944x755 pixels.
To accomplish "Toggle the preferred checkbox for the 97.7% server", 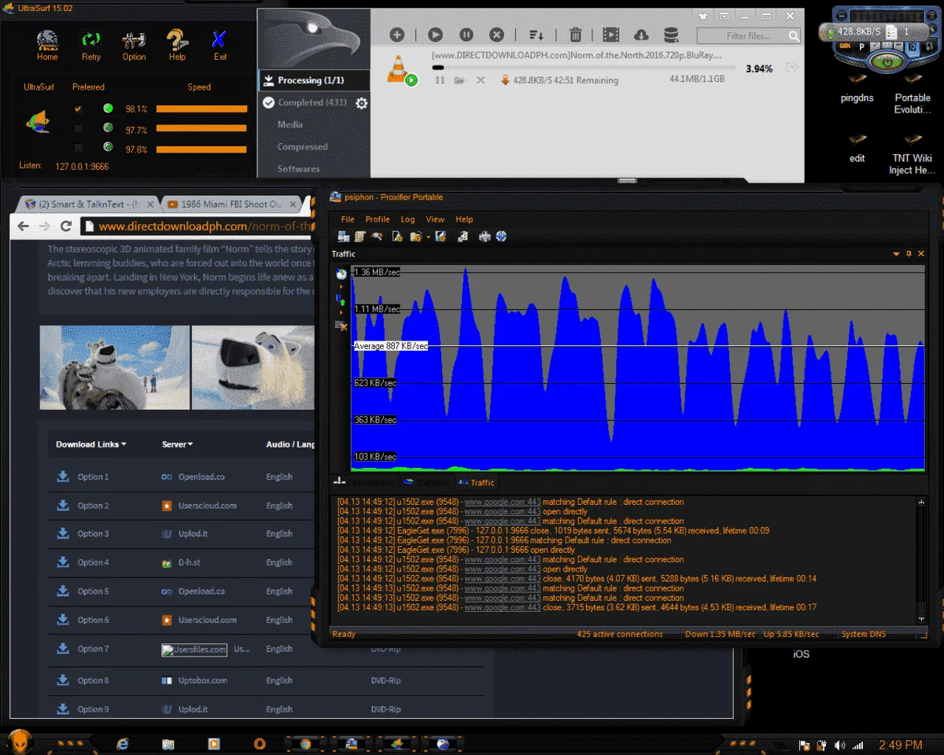I will point(78,128).
